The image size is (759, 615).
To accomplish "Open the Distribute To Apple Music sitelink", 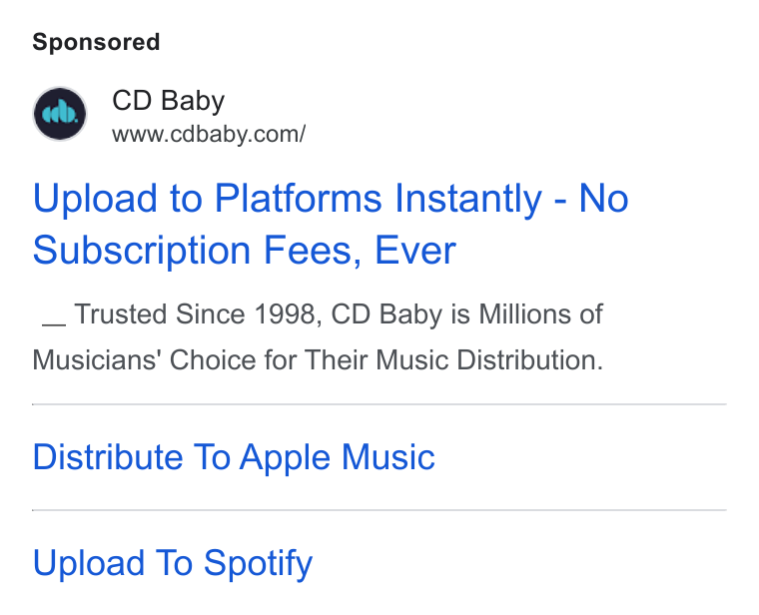I will (234, 457).
